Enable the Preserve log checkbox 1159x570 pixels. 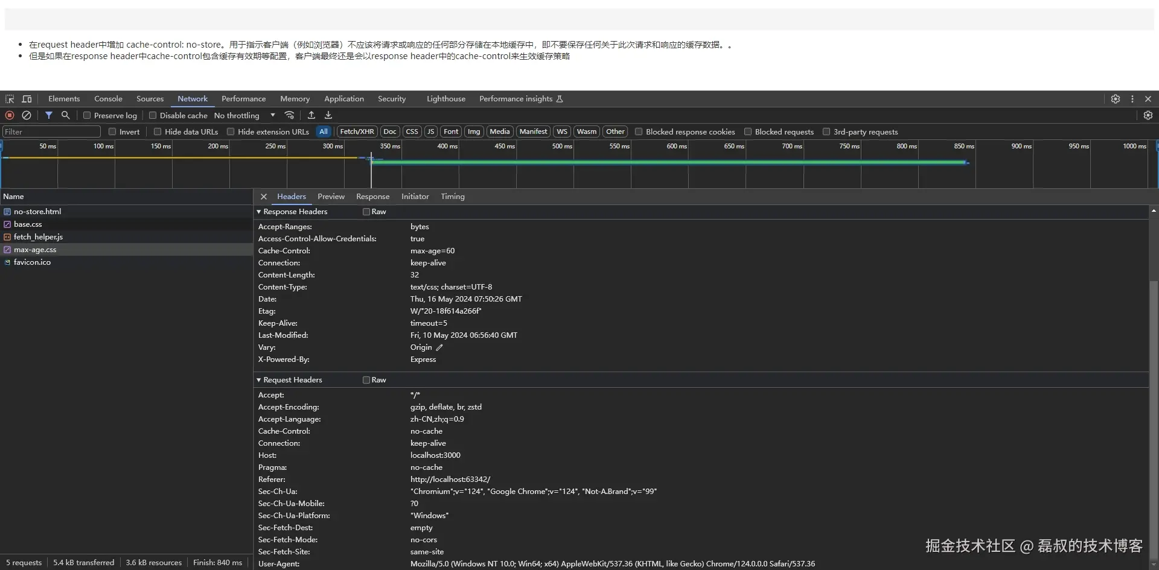click(88, 115)
